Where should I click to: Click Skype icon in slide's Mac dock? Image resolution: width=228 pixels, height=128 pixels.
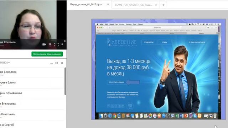coord(195,116)
